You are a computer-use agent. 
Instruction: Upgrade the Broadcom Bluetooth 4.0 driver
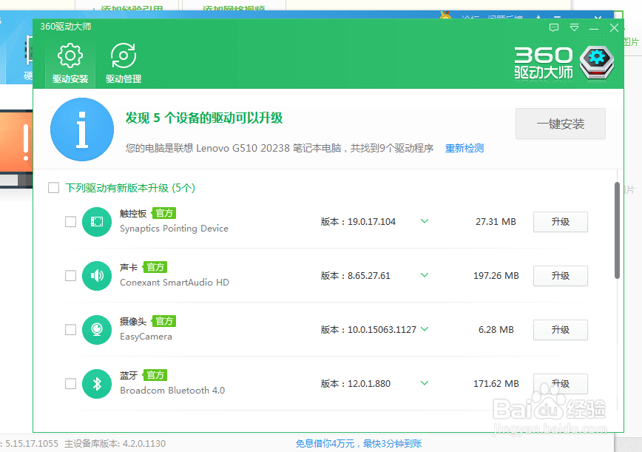click(561, 384)
